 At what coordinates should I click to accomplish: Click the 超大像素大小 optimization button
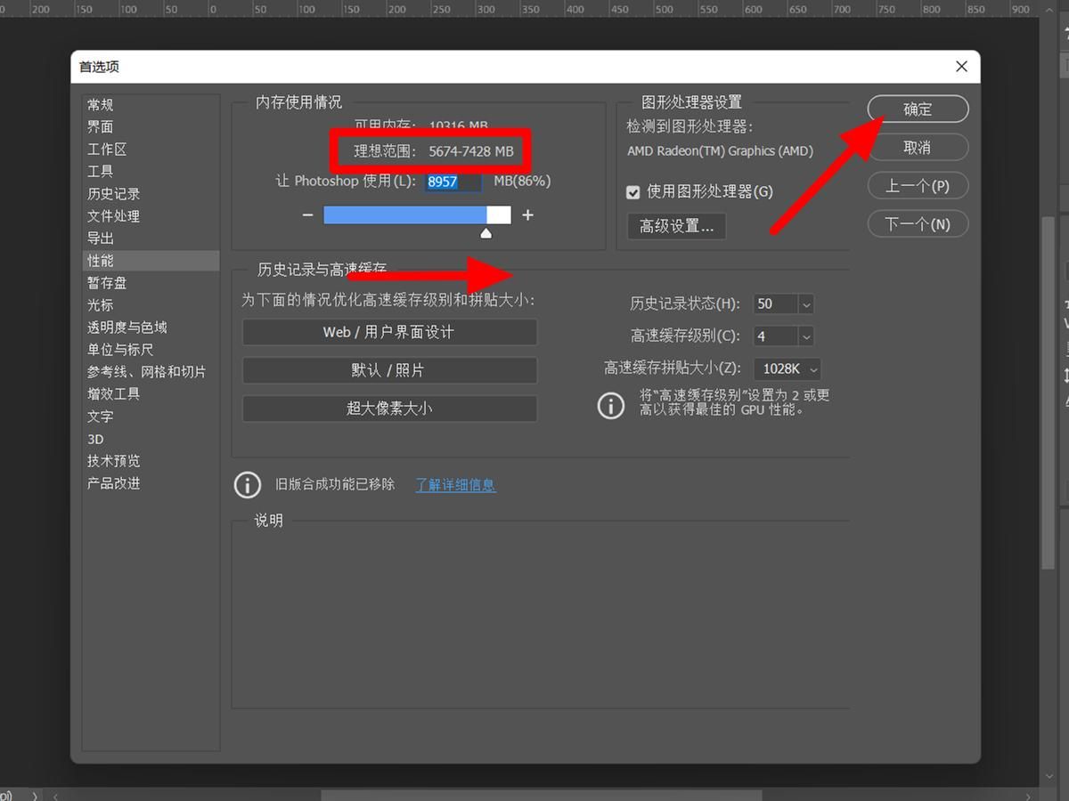(389, 409)
